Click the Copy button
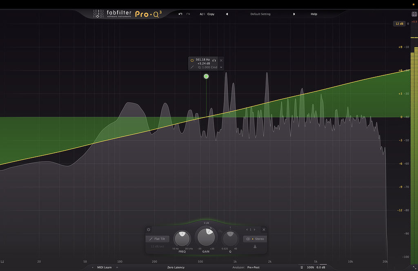This screenshot has width=418, height=271. click(x=211, y=14)
